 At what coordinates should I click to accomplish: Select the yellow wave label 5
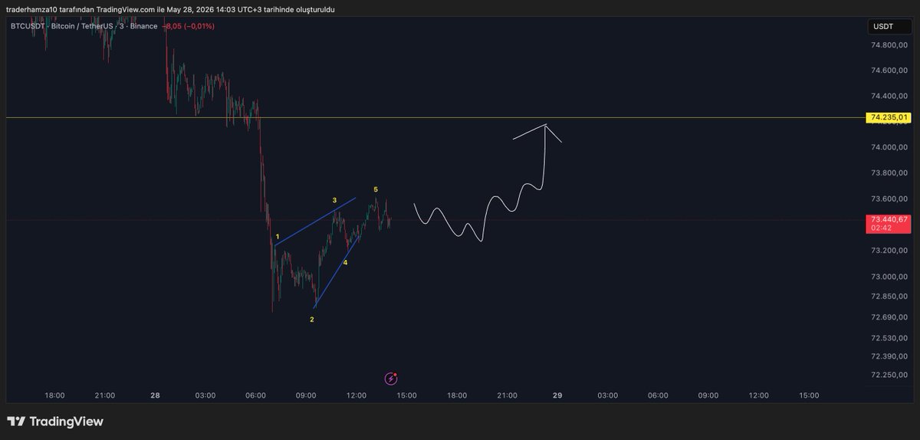(375, 189)
